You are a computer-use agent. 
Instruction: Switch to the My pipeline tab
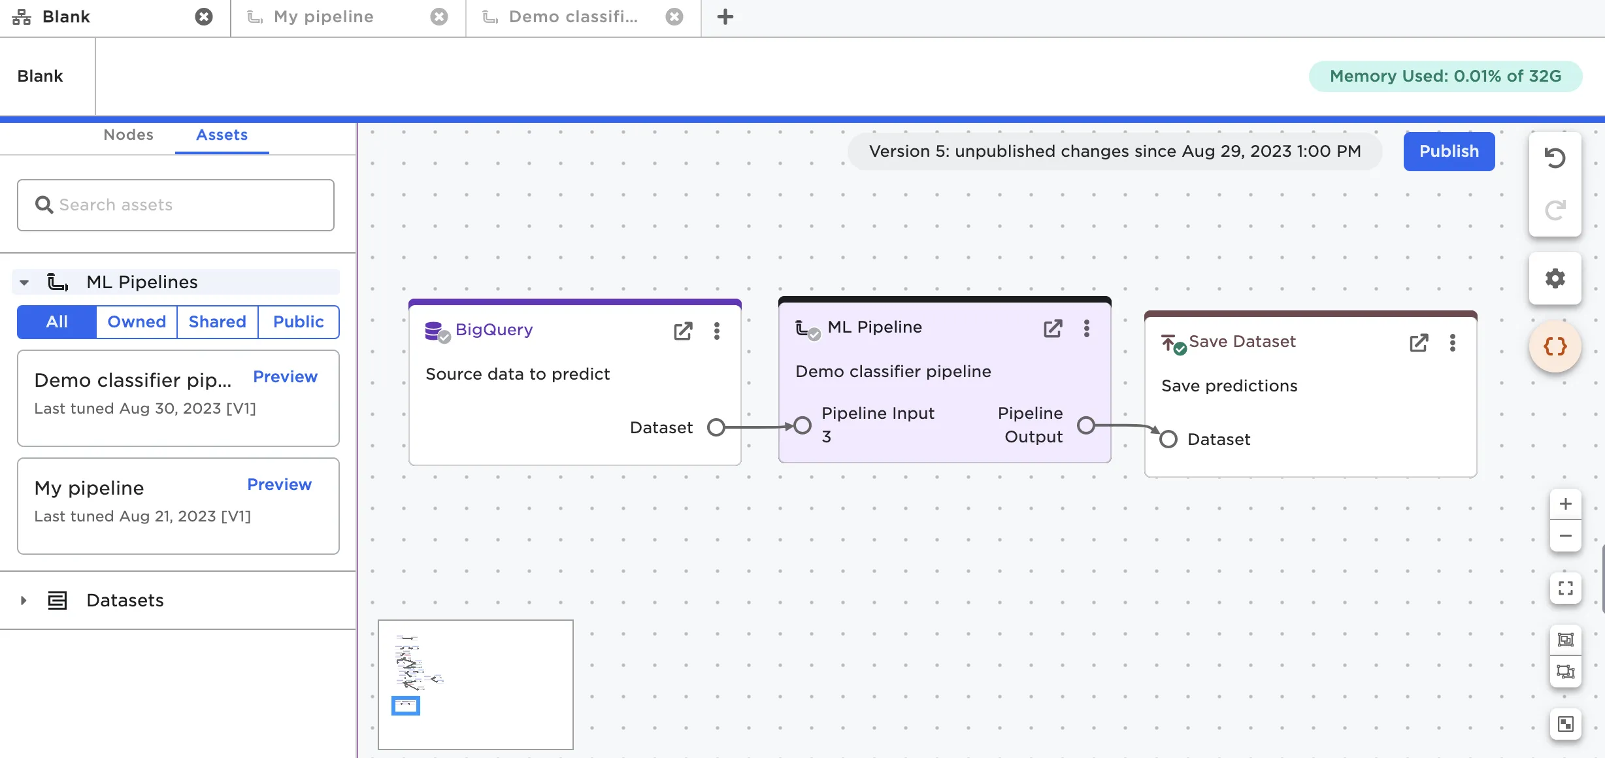click(323, 17)
